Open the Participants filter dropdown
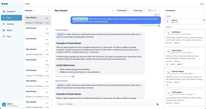Viewport: 206px width, 109px height. [123, 10]
